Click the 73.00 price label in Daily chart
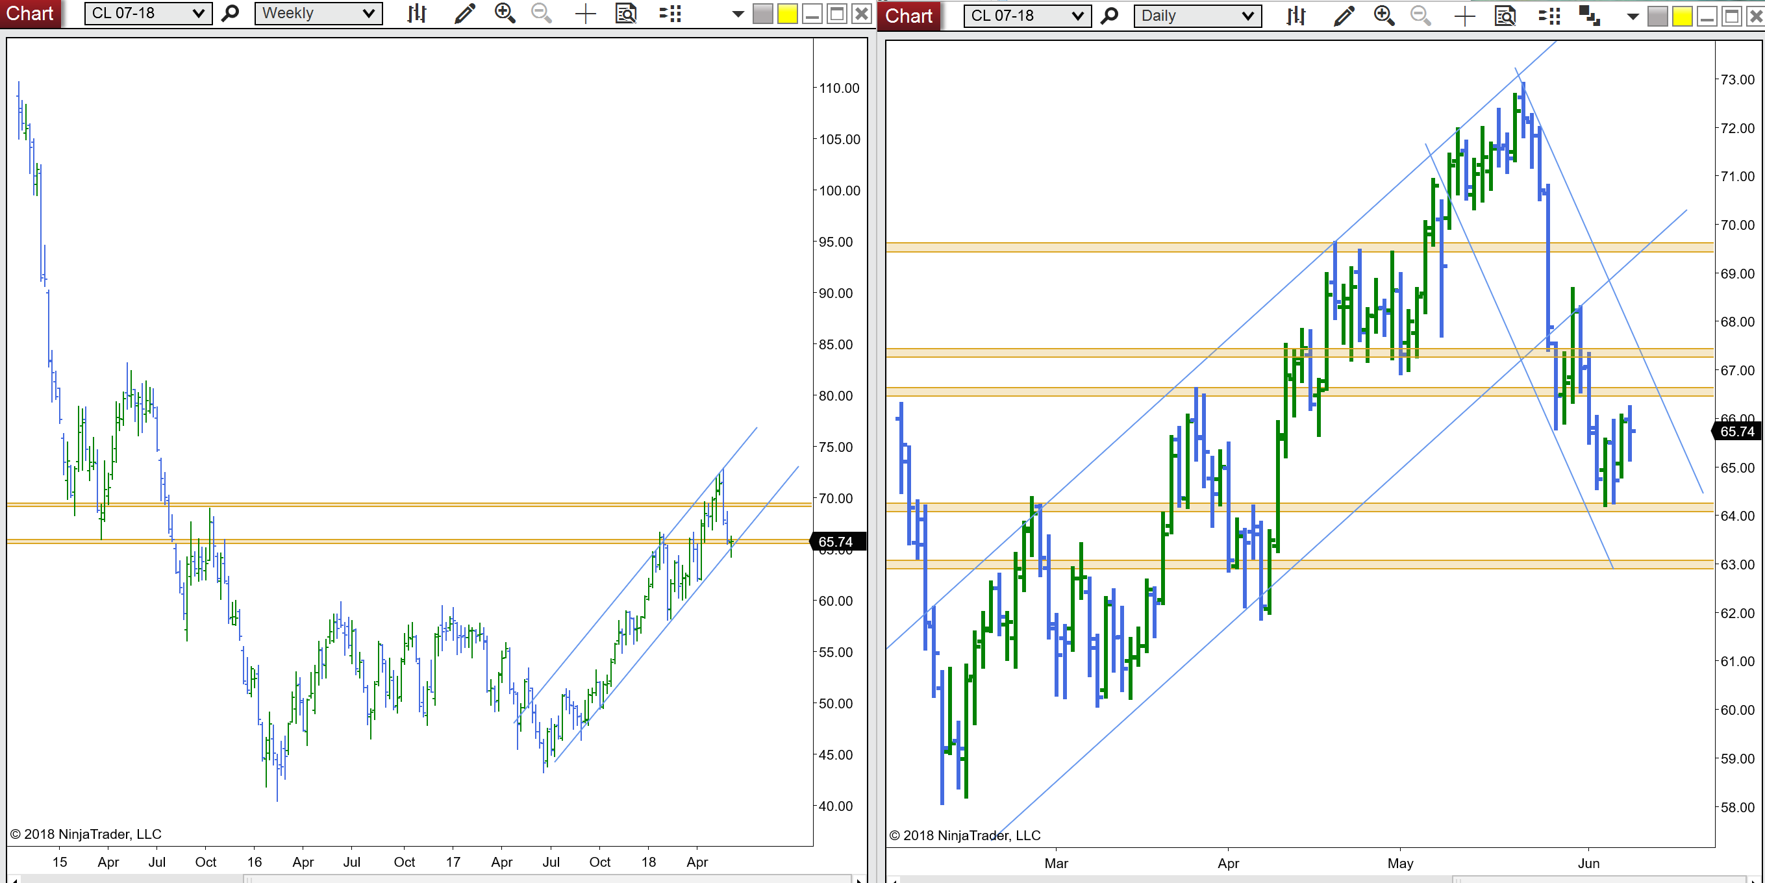This screenshot has width=1765, height=883. point(1738,79)
